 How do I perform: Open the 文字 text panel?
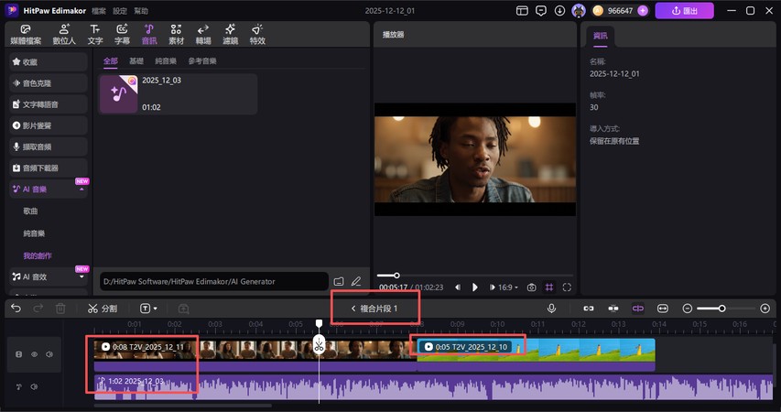click(94, 35)
